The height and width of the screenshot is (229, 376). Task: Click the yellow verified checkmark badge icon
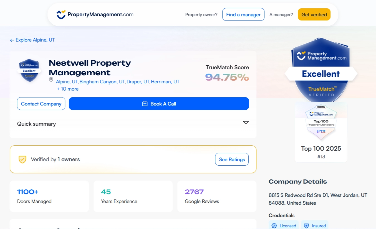[x=22, y=159]
